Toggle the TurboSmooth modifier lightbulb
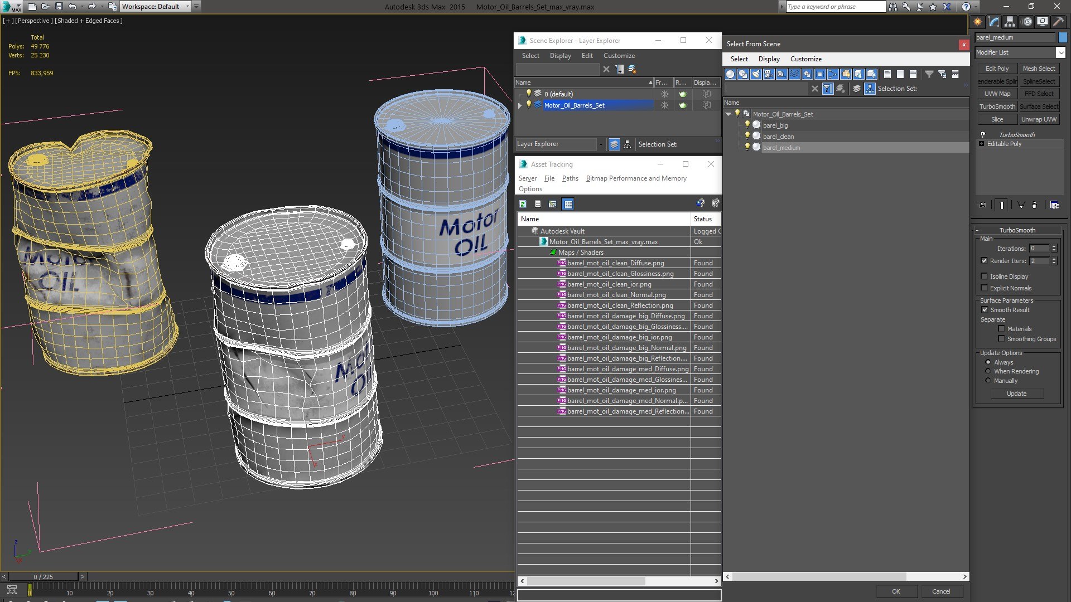Screen dimensions: 1071x602 point(983,135)
